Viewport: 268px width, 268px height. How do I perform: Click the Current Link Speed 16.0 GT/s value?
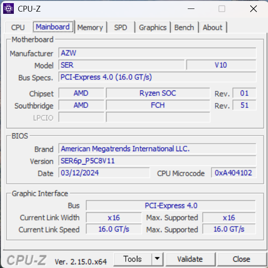114,229
